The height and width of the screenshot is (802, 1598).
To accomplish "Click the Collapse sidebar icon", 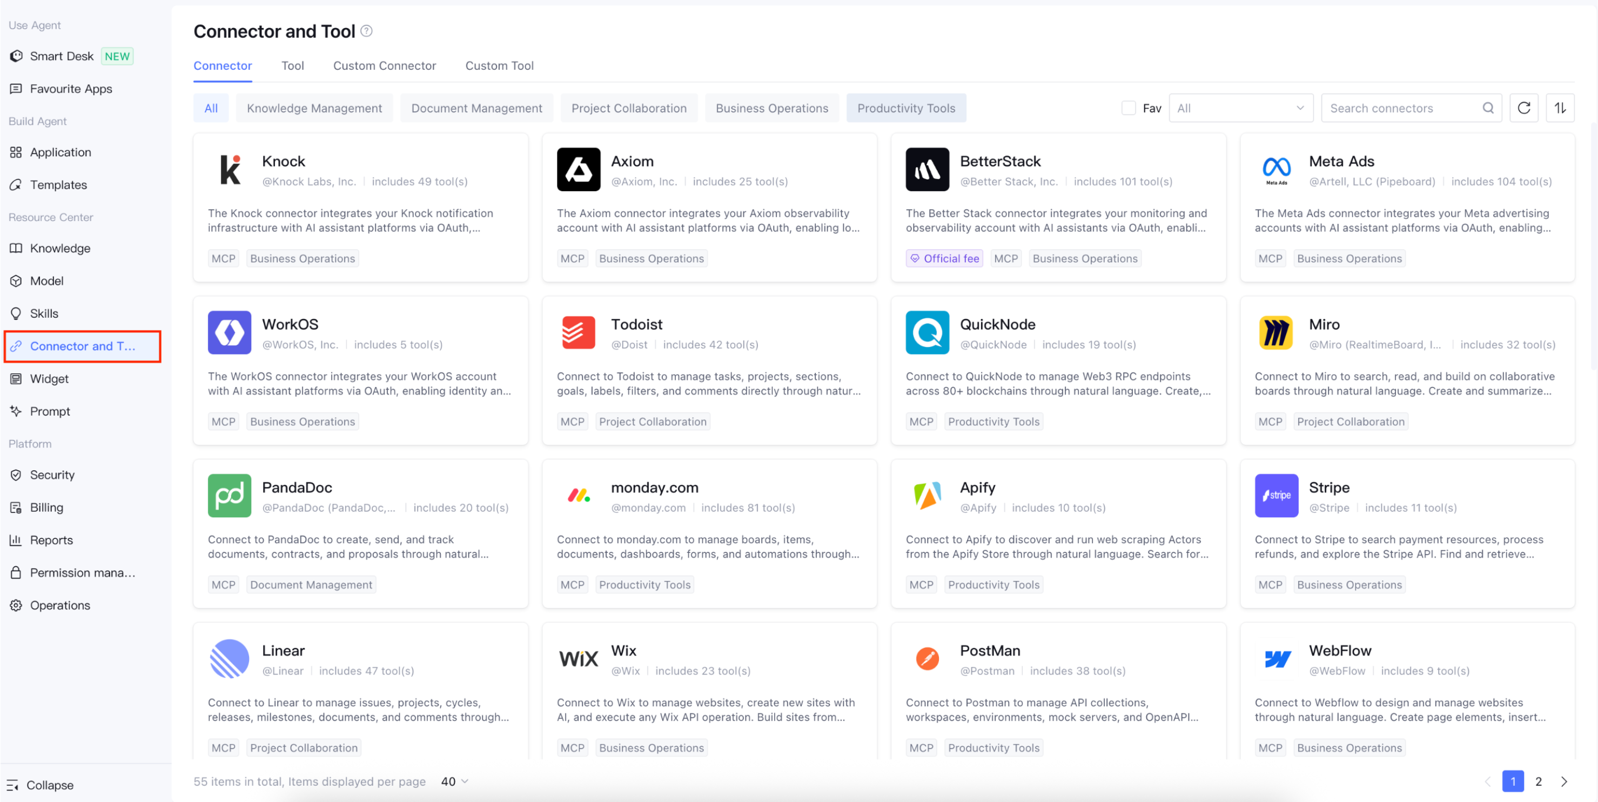I will point(12,785).
